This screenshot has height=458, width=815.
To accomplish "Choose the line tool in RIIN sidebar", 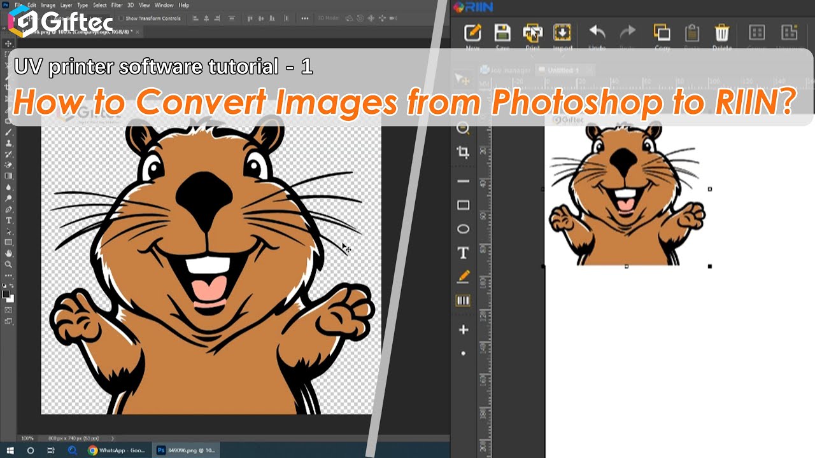I will pos(463,181).
